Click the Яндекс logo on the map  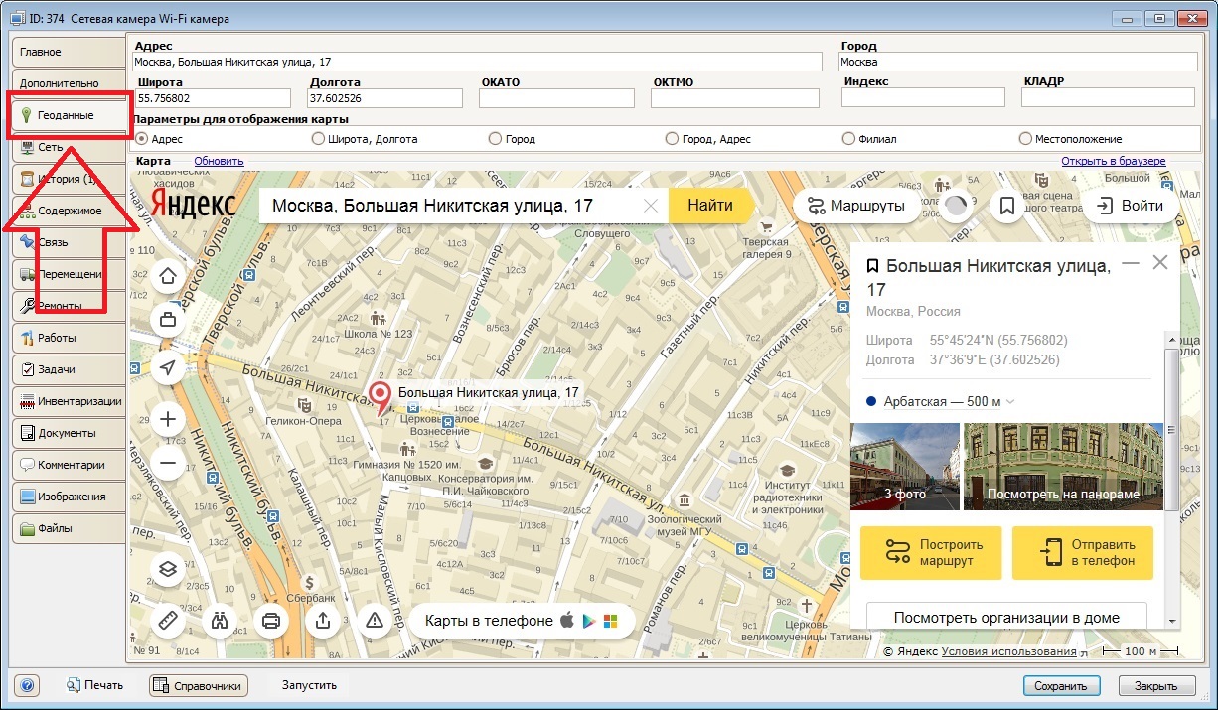coord(193,205)
